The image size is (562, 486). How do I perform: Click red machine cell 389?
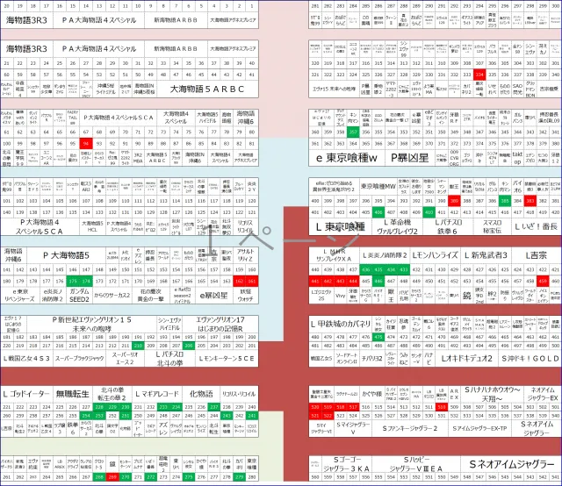[x=455, y=201]
